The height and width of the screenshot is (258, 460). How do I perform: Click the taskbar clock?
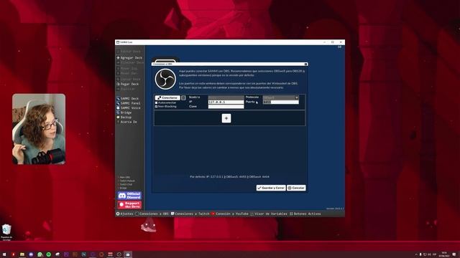[x=444, y=254]
